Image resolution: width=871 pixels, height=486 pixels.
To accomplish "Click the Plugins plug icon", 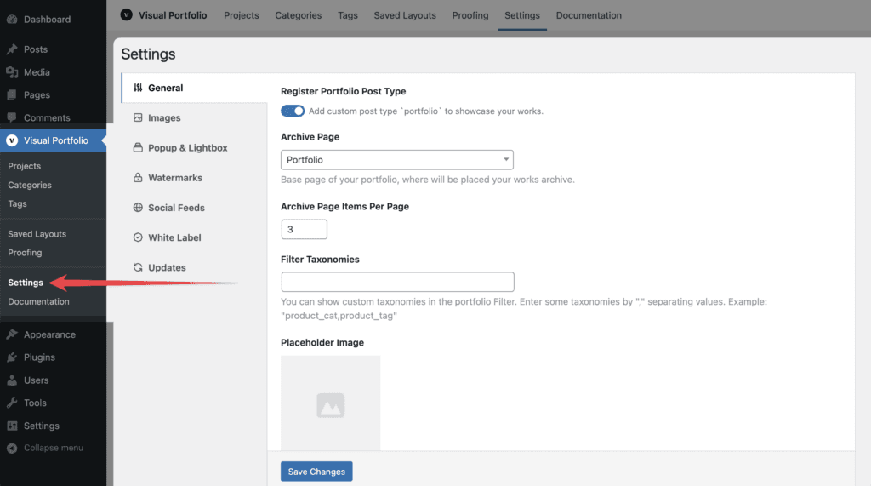I will point(12,357).
